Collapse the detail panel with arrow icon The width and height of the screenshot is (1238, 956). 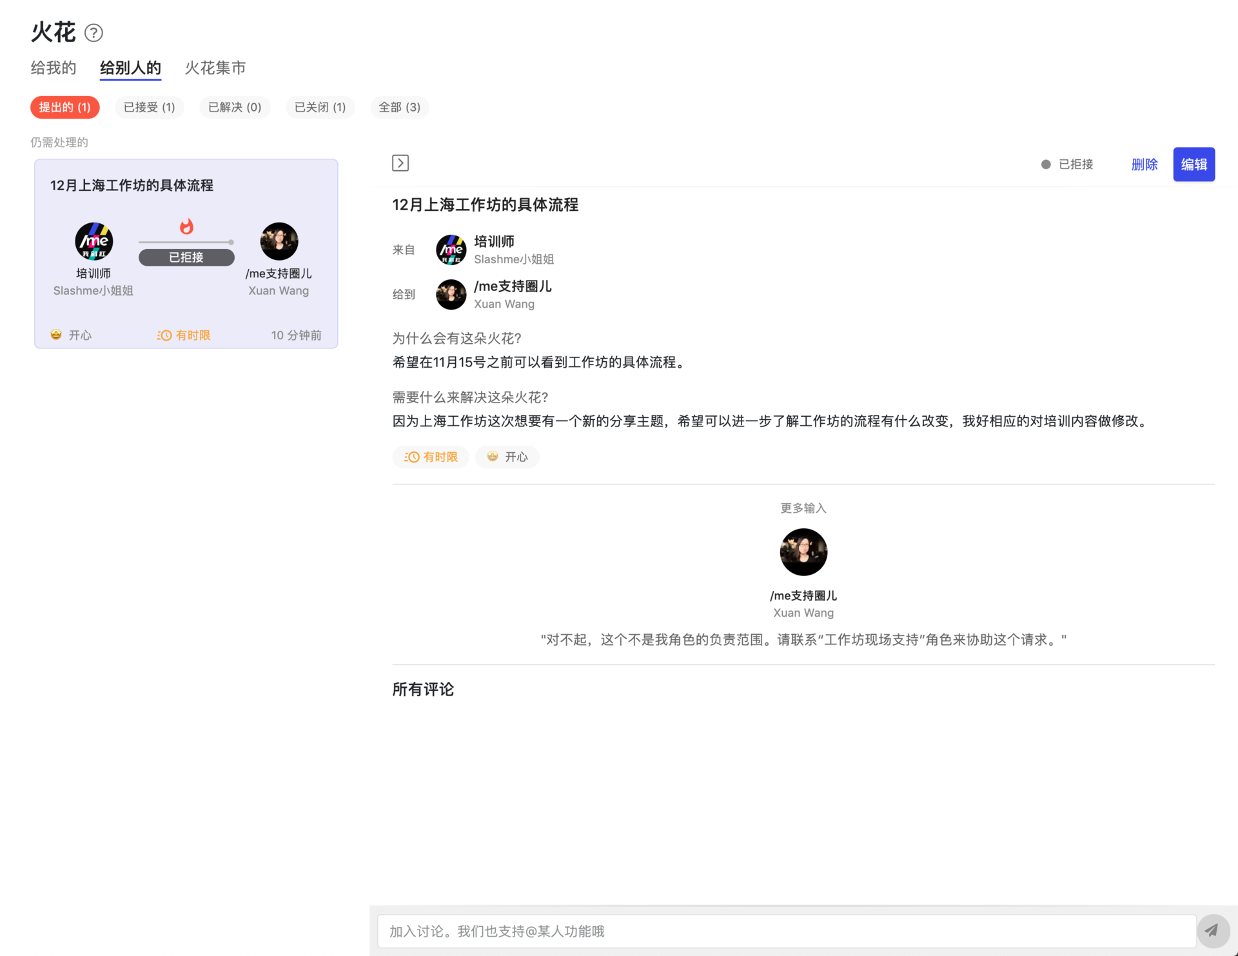pos(400,163)
